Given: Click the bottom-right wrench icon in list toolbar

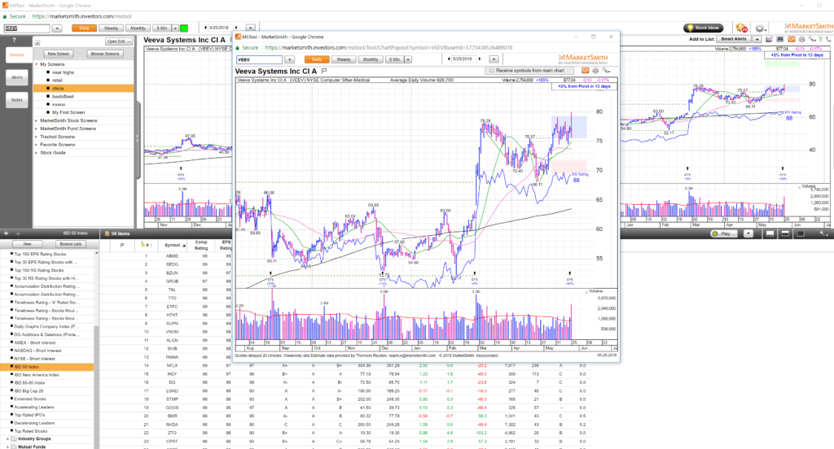Looking at the screenshot, I should point(823,233).
